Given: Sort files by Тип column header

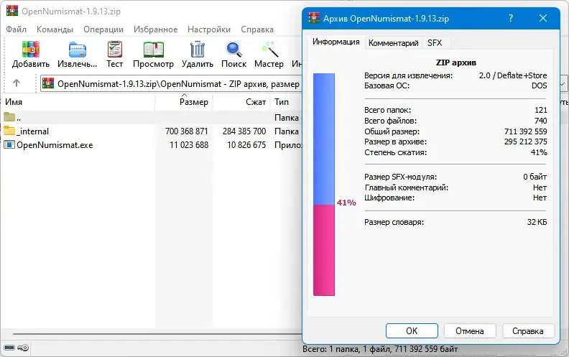Looking at the screenshot, I should 287,102.
